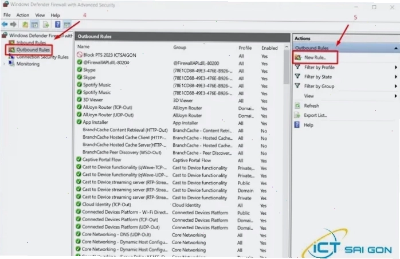Sort by the Profile column header
Viewport: 400px width, 259px height.
click(x=245, y=48)
